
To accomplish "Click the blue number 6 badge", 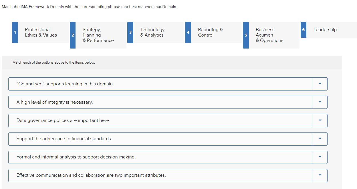I will (304, 29).
